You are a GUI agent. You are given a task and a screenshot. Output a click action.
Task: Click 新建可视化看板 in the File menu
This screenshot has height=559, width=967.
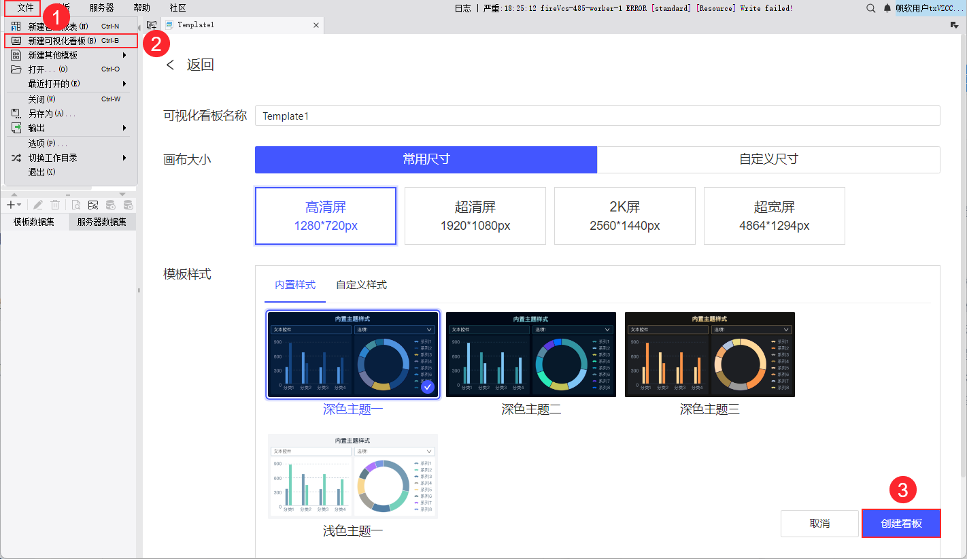(x=62, y=41)
